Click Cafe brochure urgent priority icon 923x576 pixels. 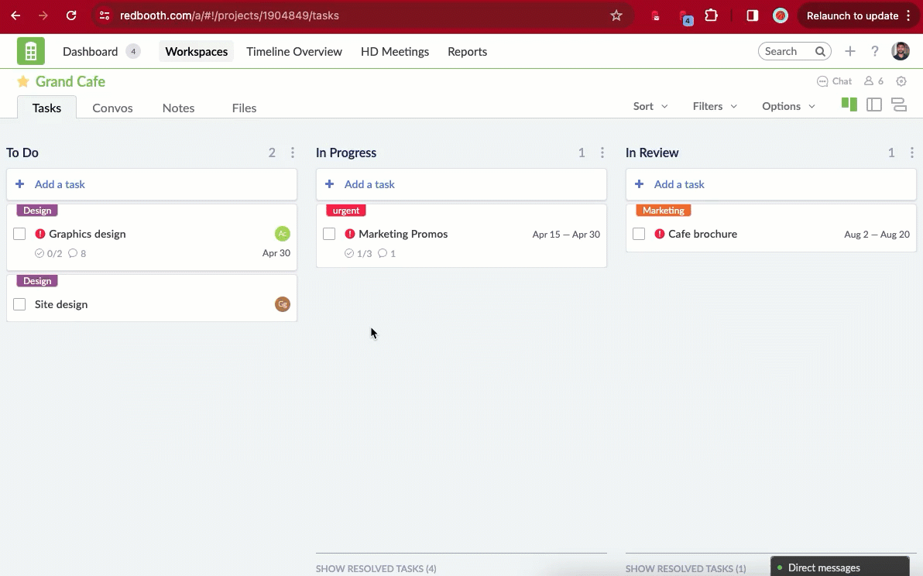coord(659,234)
